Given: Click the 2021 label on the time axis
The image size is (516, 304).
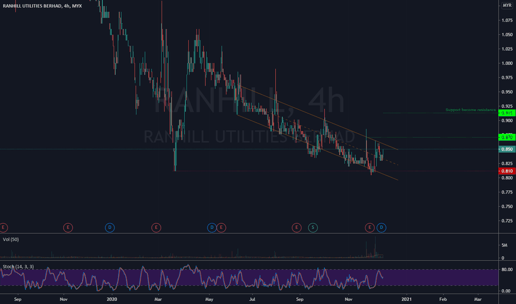Looking at the screenshot, I should (406, 299).
